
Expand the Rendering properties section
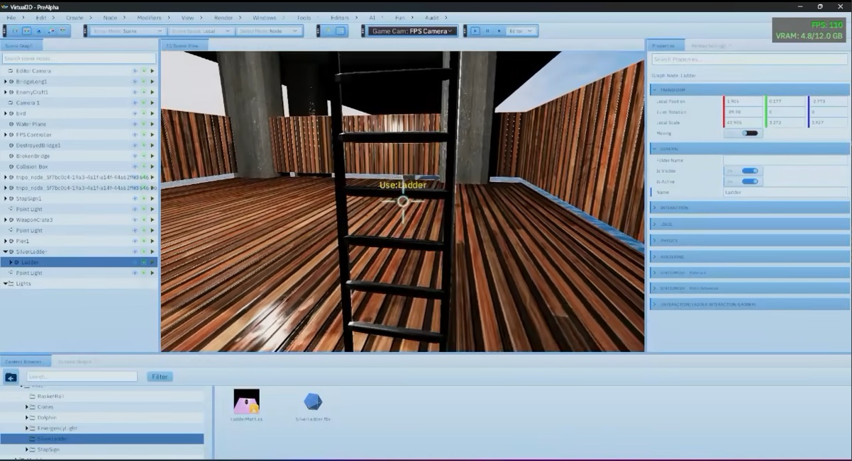click(x=750, y=256)
